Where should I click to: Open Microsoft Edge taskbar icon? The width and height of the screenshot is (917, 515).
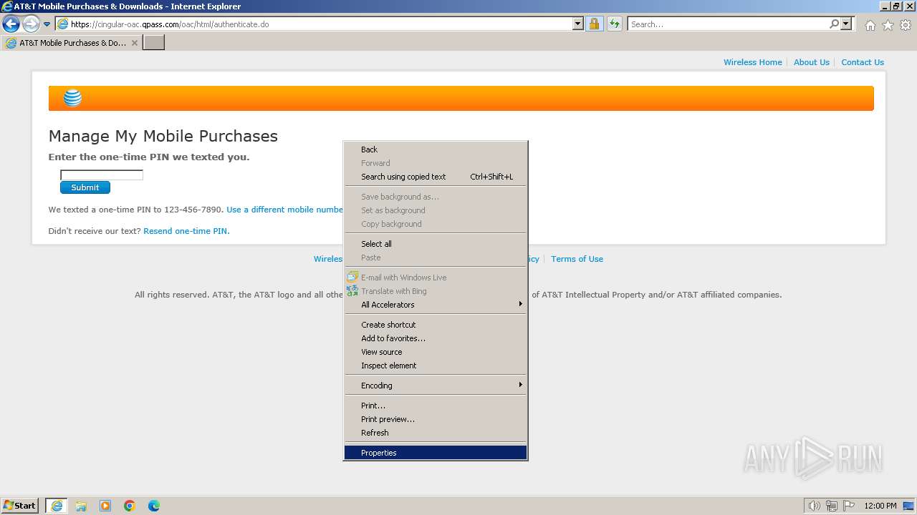coord(154,506)
